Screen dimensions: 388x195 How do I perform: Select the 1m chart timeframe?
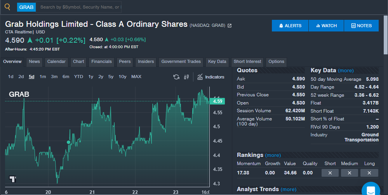coord(43,77)
